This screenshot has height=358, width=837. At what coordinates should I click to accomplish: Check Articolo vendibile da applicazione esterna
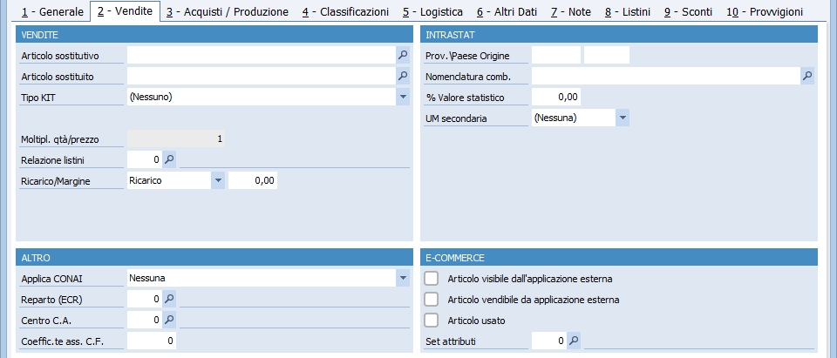click(x=432, y=300)
